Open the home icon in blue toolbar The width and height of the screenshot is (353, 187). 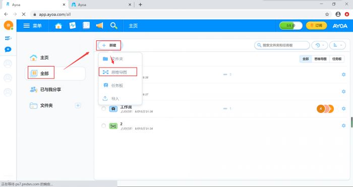tap(58, 26)
